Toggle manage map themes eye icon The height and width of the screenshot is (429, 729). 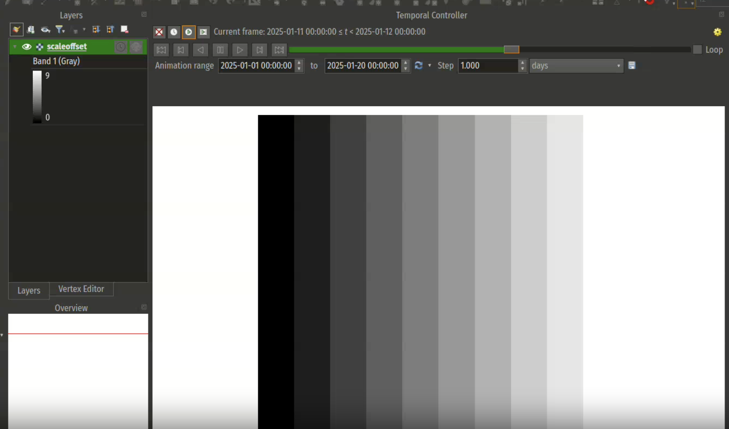[45, 30]
